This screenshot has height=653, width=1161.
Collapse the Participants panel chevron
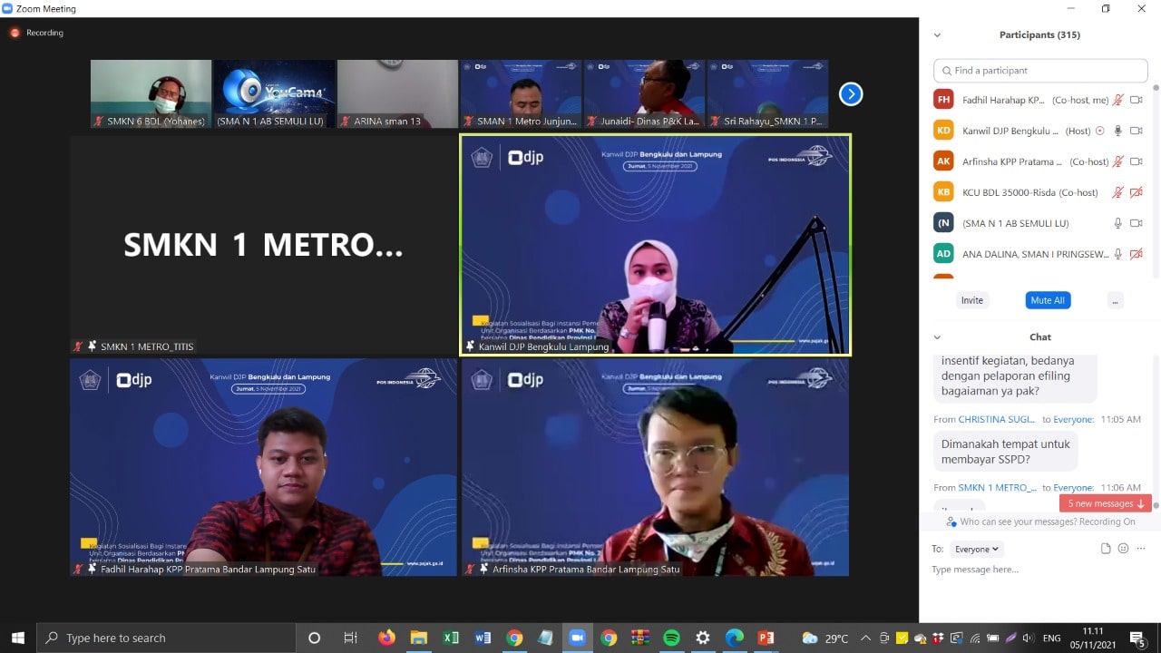click(x=937, y=35)
